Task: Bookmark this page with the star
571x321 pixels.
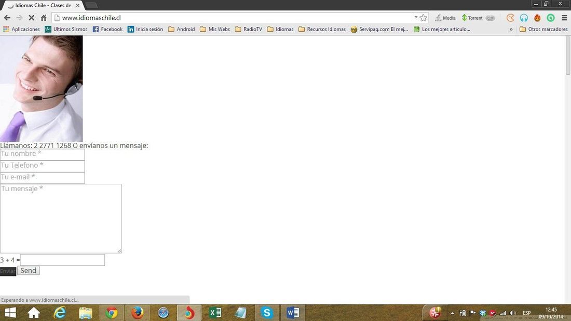Action: pyautogui.click(x=423, y=18)
